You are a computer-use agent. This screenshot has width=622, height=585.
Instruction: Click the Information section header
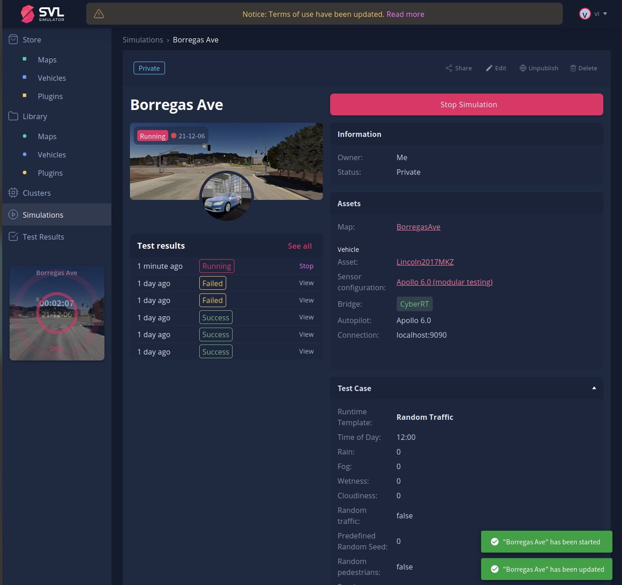466,134
